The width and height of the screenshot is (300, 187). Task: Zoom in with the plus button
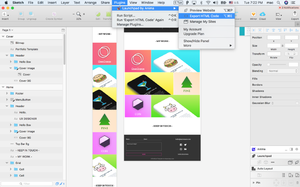pos(84,14)
